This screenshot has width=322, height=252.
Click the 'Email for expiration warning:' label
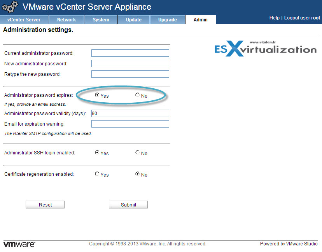(x=34, y=124)
